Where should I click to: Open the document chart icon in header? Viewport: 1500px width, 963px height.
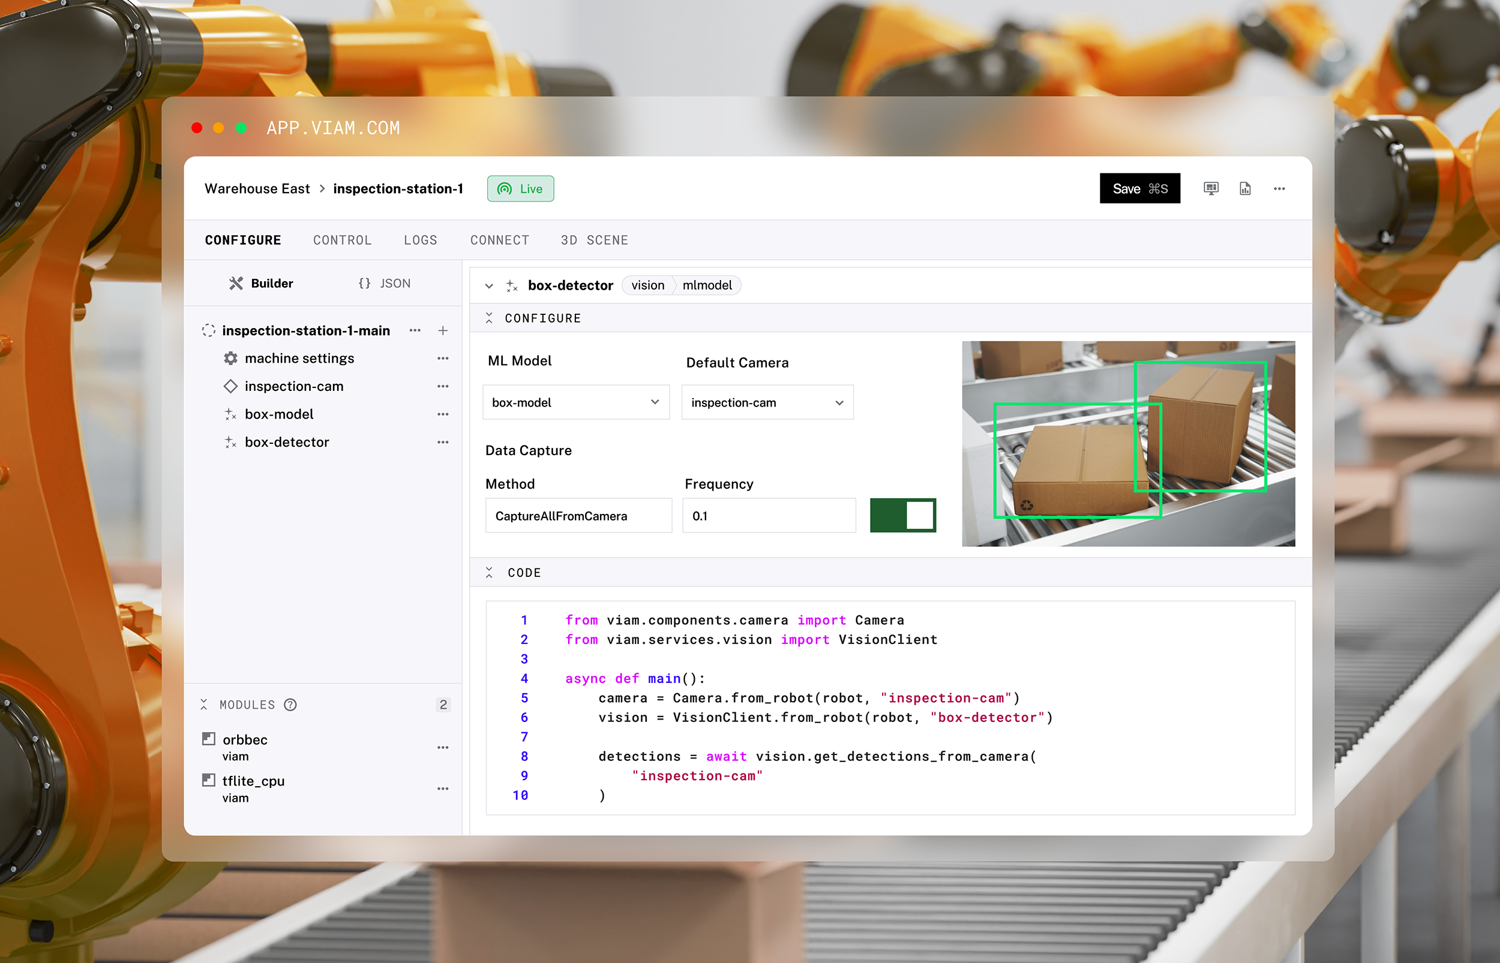click(x=1245, y=188)
